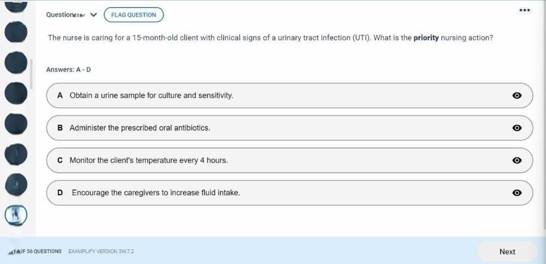
Task: Select answer D, increase fluid intake
Action: pos(156,193)
